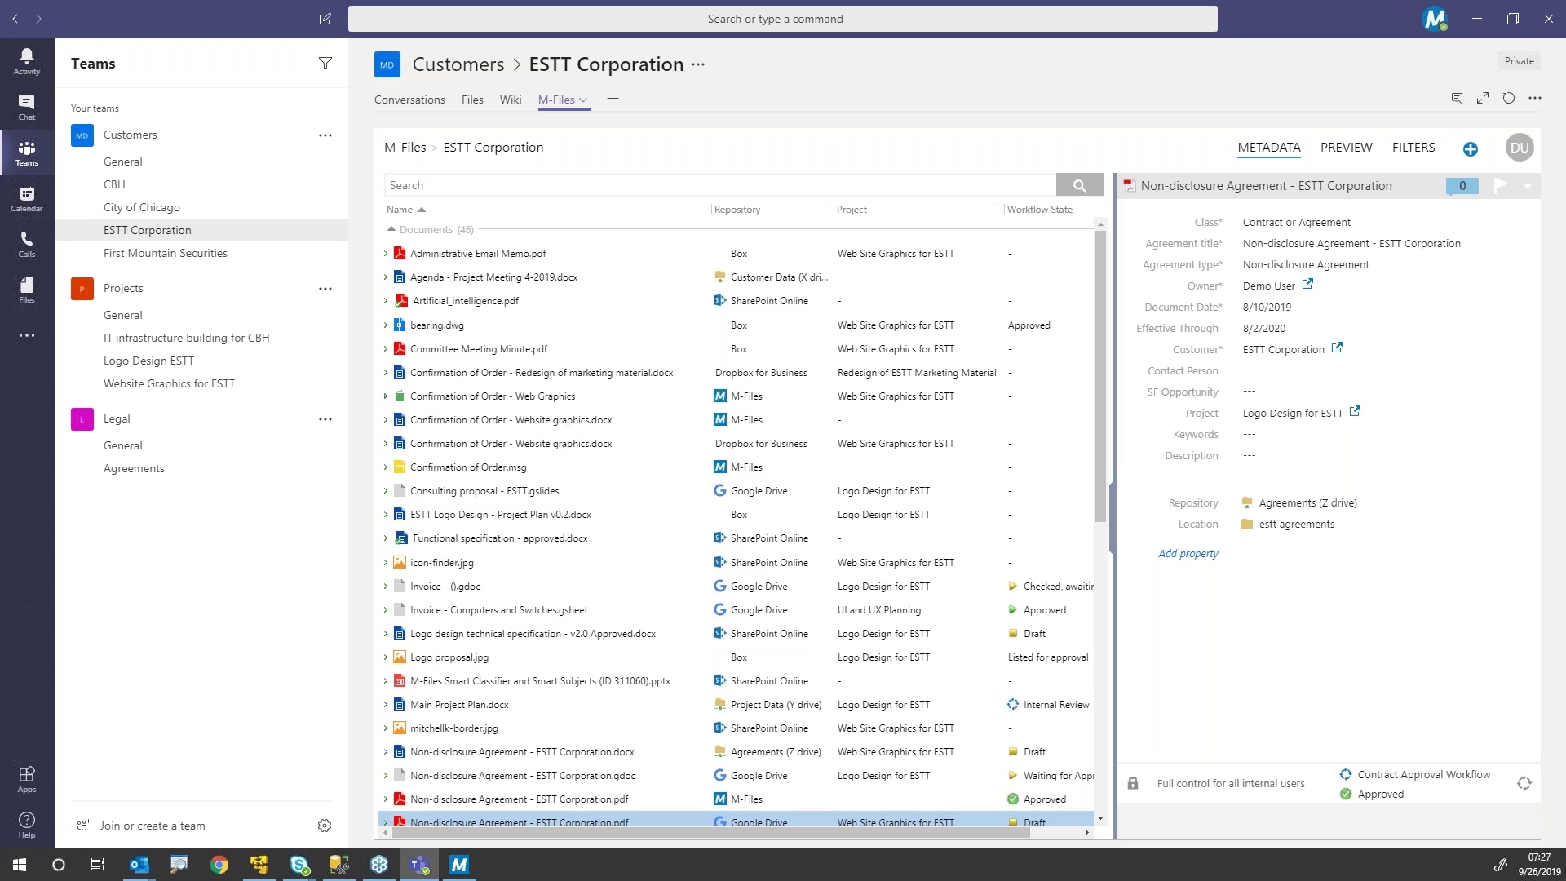
Task: Expand the Administrative Email Memo.pdf row
Action: coord(386,254)
